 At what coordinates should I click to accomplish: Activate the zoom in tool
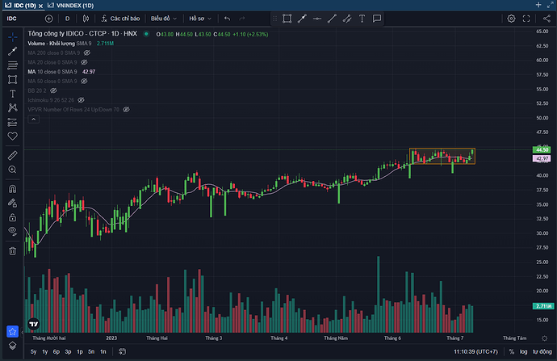coord(12,170)
